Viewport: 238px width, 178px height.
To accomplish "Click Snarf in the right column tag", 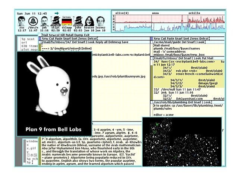I will (179, 39).
